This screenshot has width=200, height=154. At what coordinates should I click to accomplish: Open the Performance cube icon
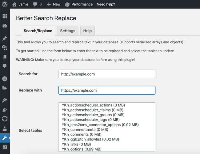[x=67, y=5]
